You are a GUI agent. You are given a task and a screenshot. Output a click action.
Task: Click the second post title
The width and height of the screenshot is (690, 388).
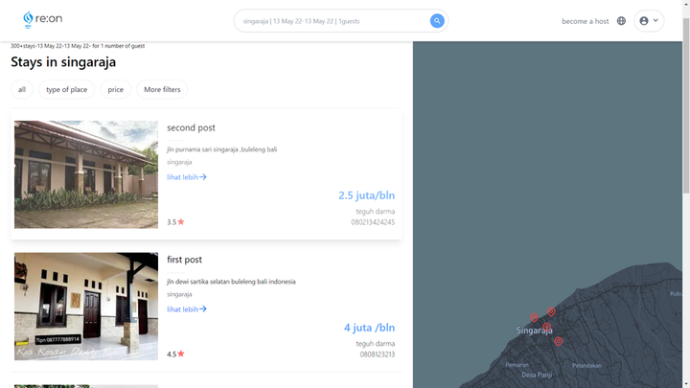(191, 127)
